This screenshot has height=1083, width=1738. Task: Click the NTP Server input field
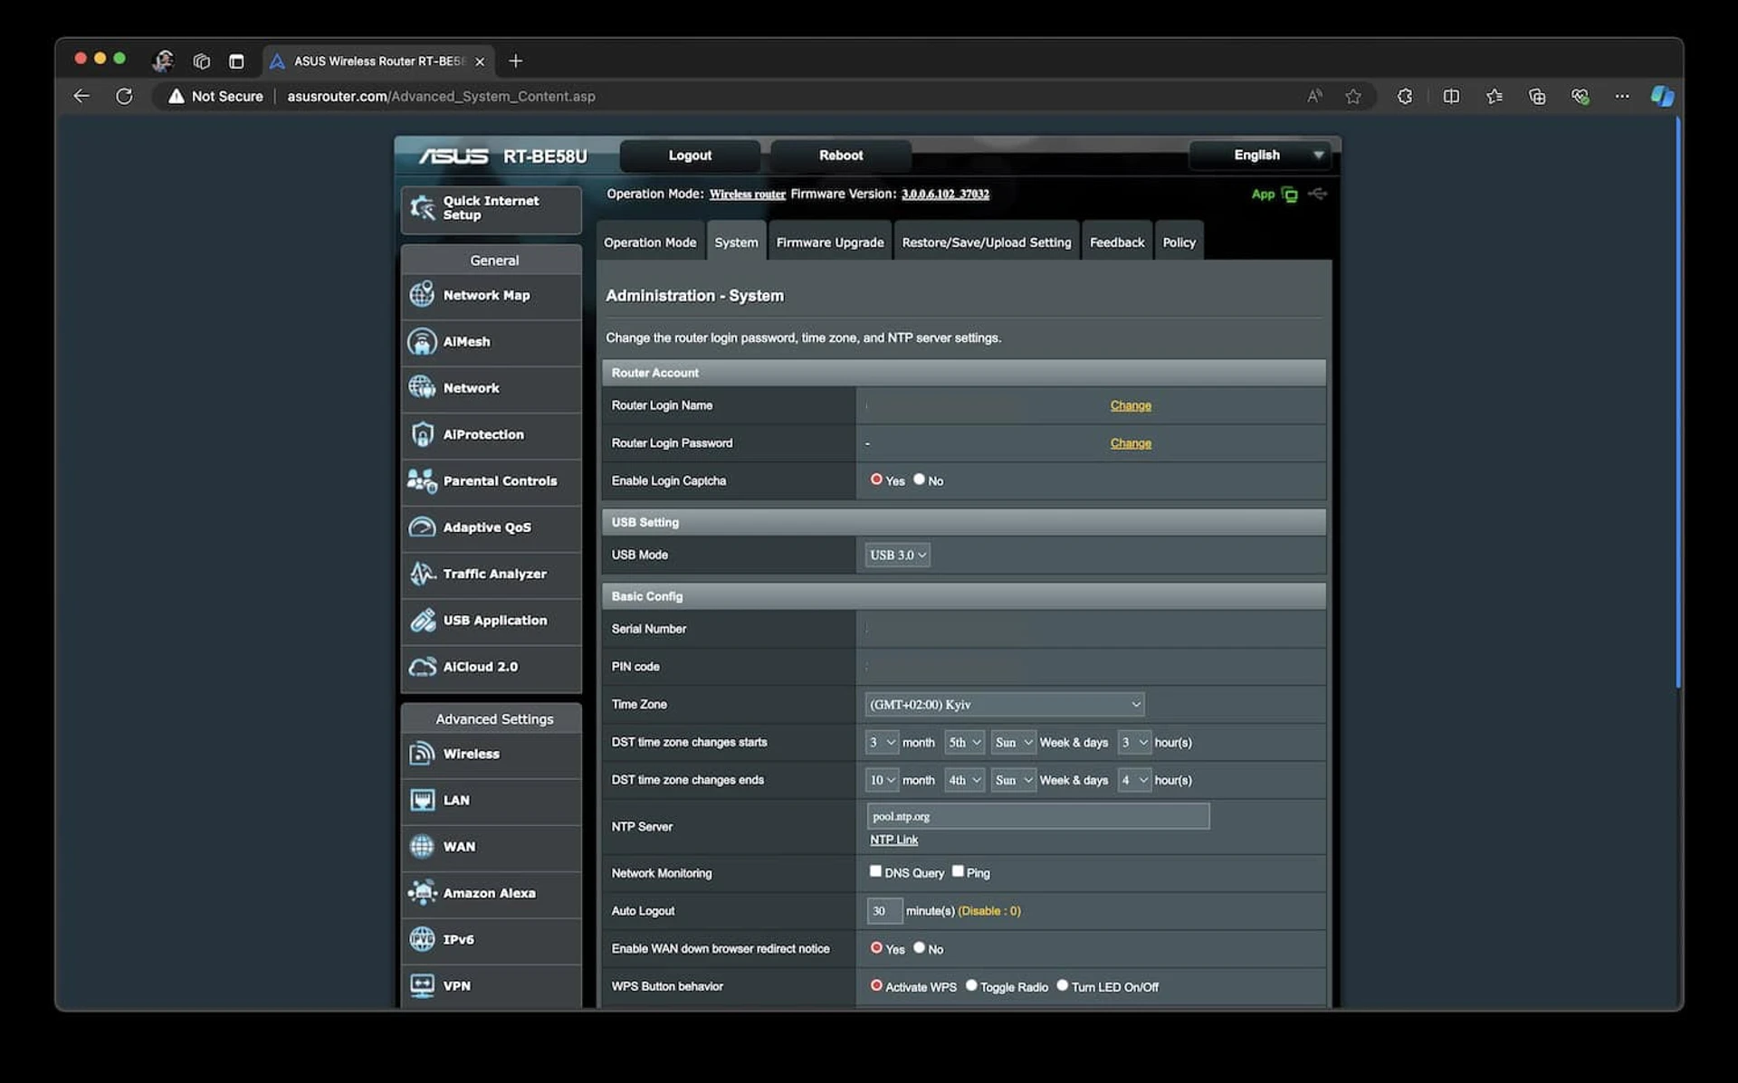tap(1037, 816)
